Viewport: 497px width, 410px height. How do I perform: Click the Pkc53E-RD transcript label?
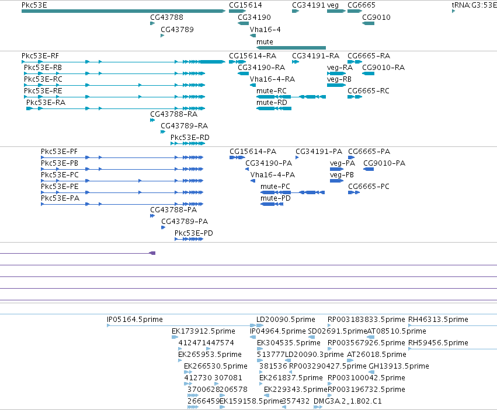(190, 138)
